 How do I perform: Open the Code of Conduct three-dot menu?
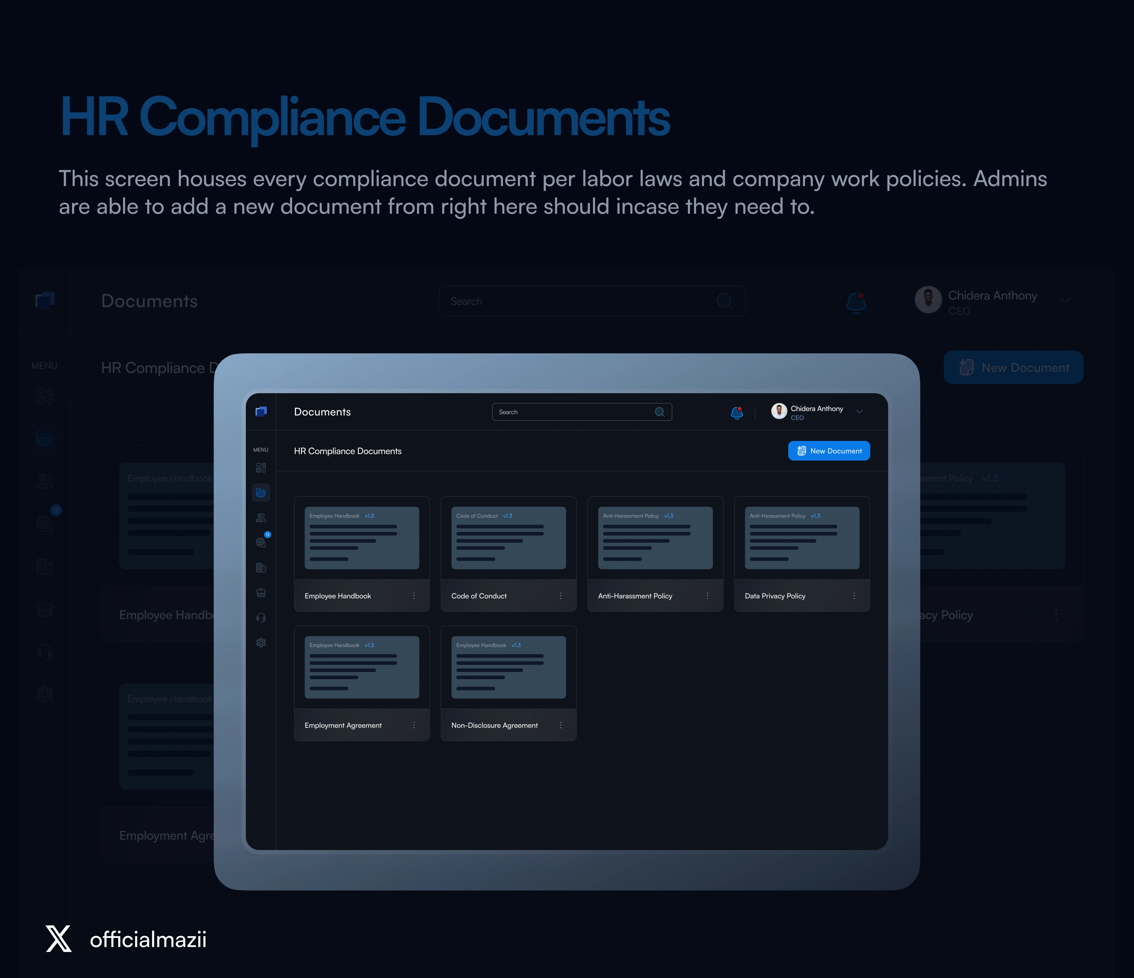click(x=560, y=596)
